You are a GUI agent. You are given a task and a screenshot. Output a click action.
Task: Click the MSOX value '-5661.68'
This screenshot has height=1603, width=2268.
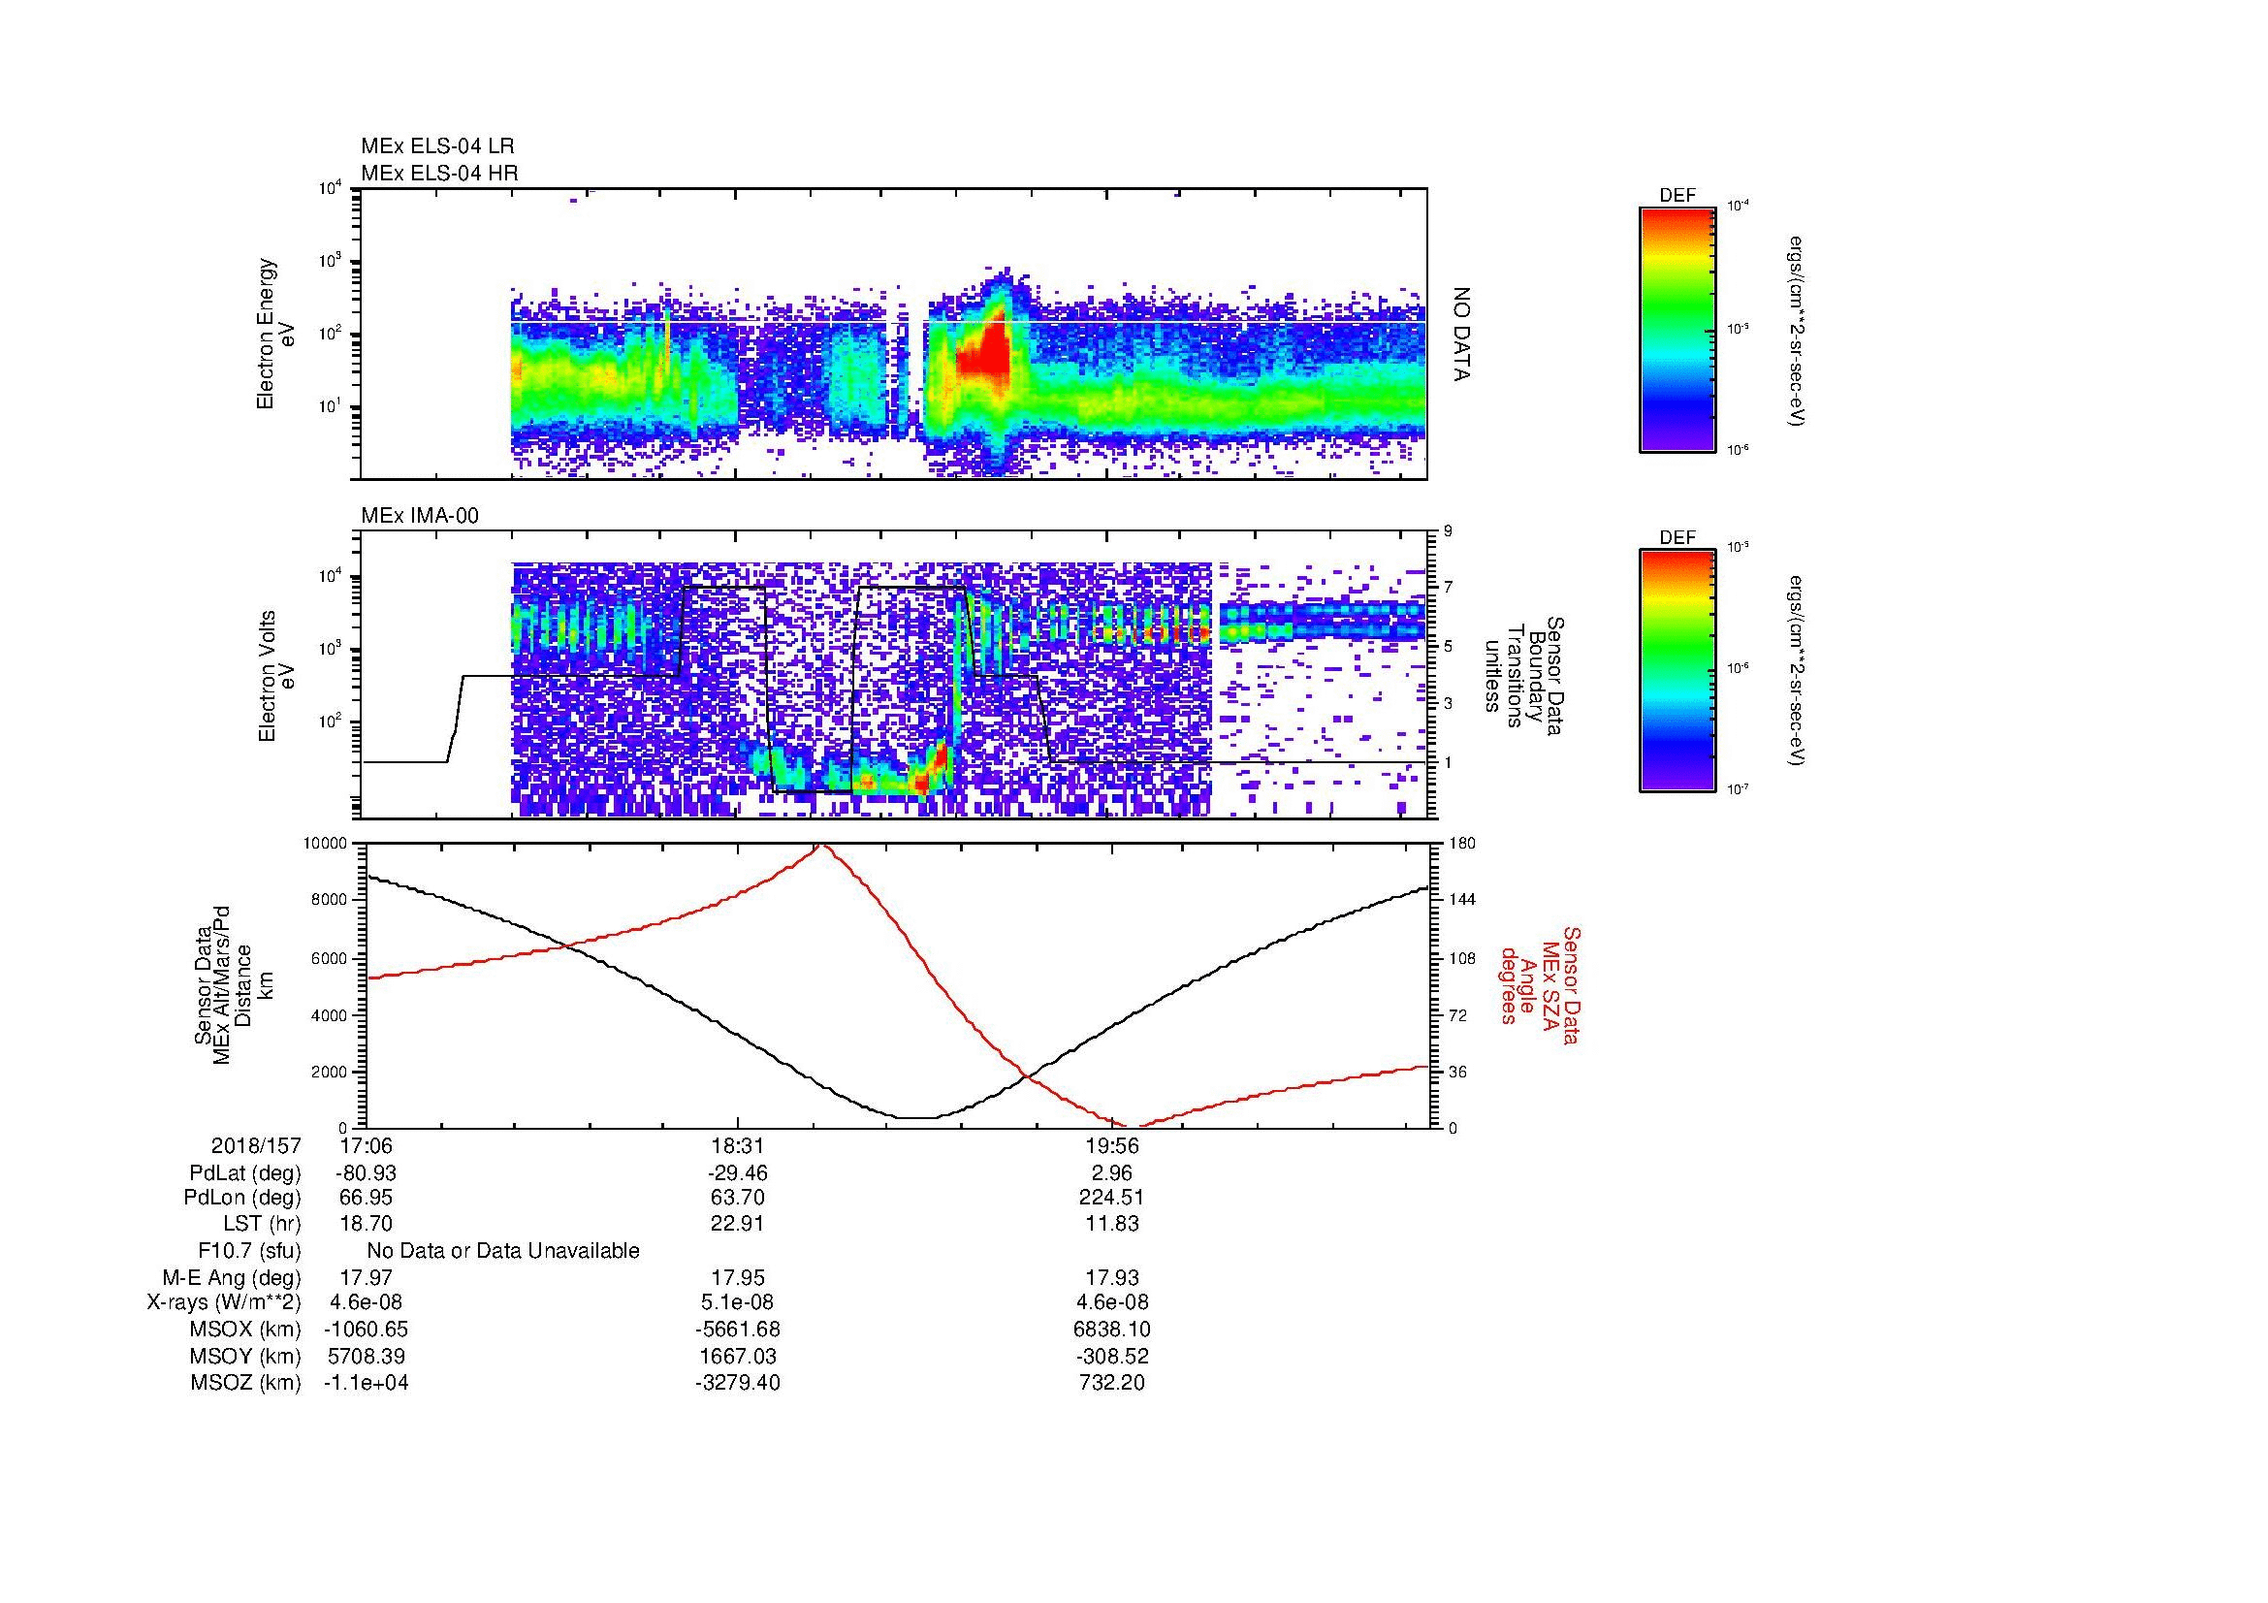click(x=737, y=1330)
